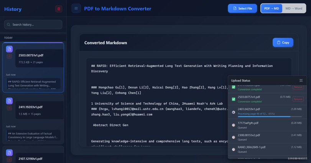The height and width of the screenshot is (163, 311).
Task: Click the RAND_RRA2849-1.pdf queued file name
Action: pyautogui.click(x=252, y=147)
